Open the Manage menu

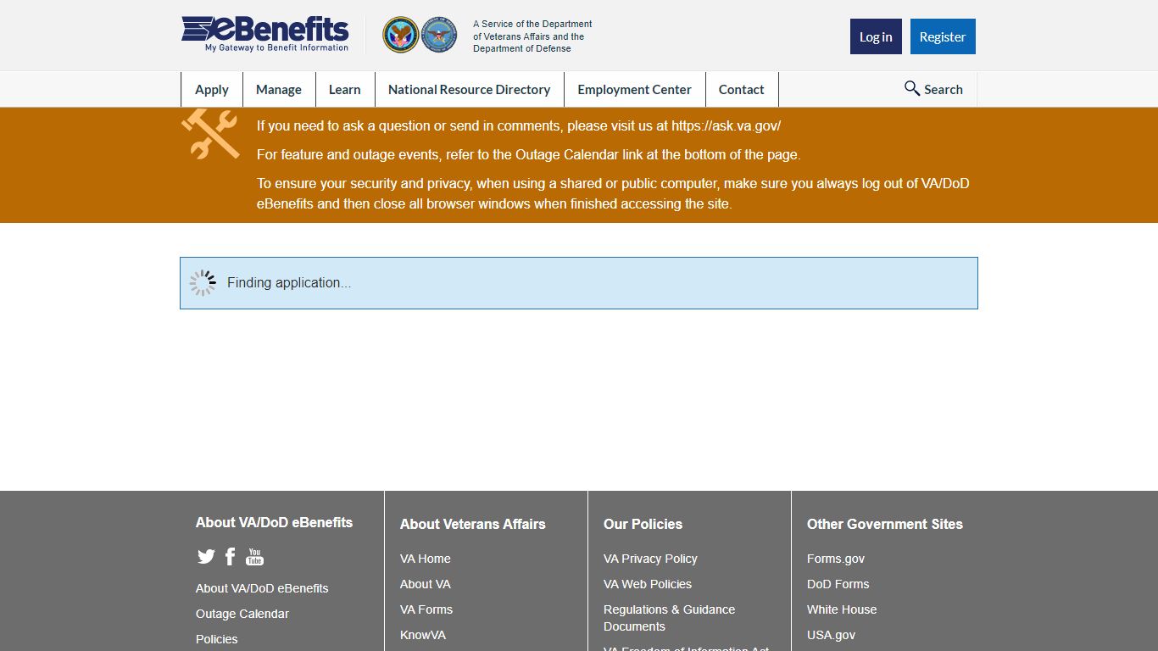[x=279, y=89]
